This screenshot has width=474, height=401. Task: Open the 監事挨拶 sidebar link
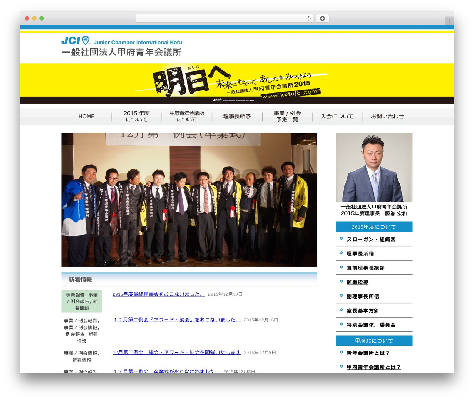[357, 282]
